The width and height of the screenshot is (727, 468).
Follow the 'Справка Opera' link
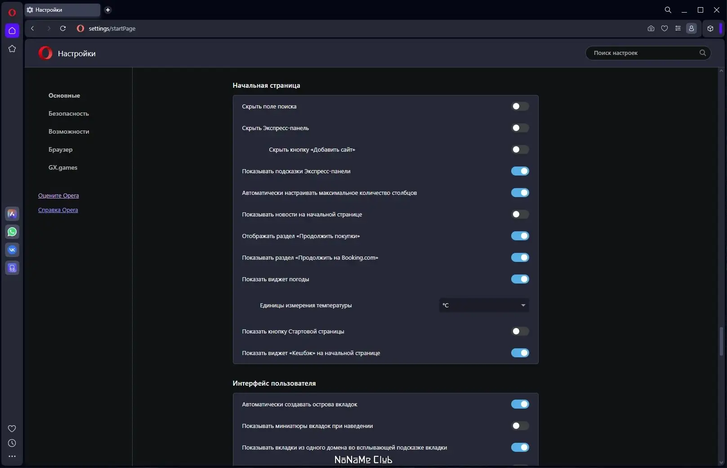tap(58, 210)
